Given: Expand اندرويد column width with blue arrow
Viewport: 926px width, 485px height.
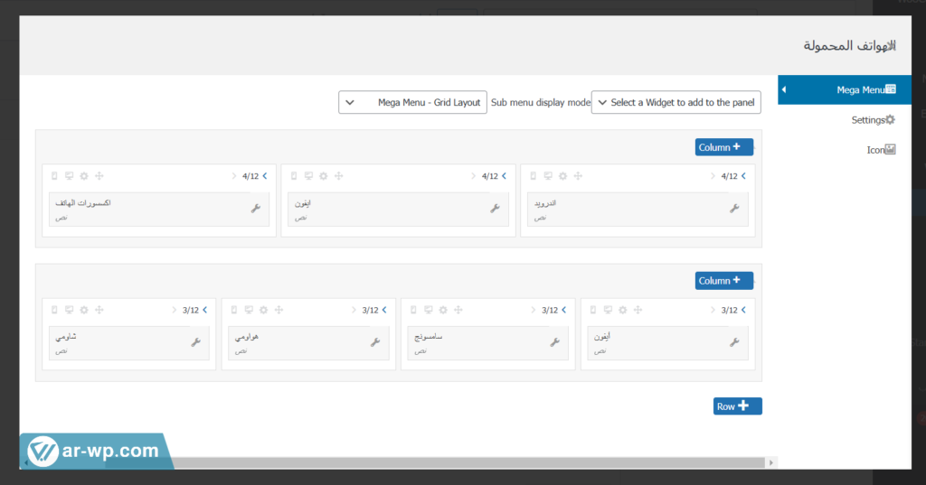Looking at the screenshot, I should (743, 176).
